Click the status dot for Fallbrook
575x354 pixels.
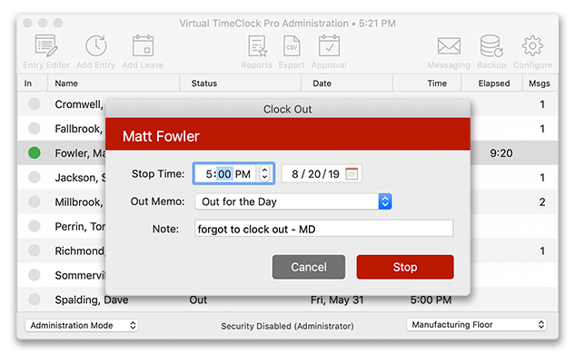coord(35,129)
